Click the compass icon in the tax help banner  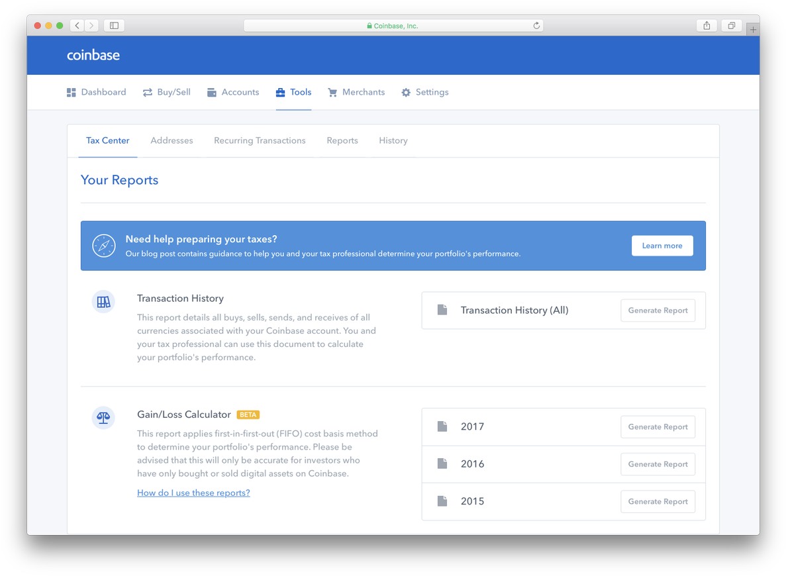tap(104, 246)
